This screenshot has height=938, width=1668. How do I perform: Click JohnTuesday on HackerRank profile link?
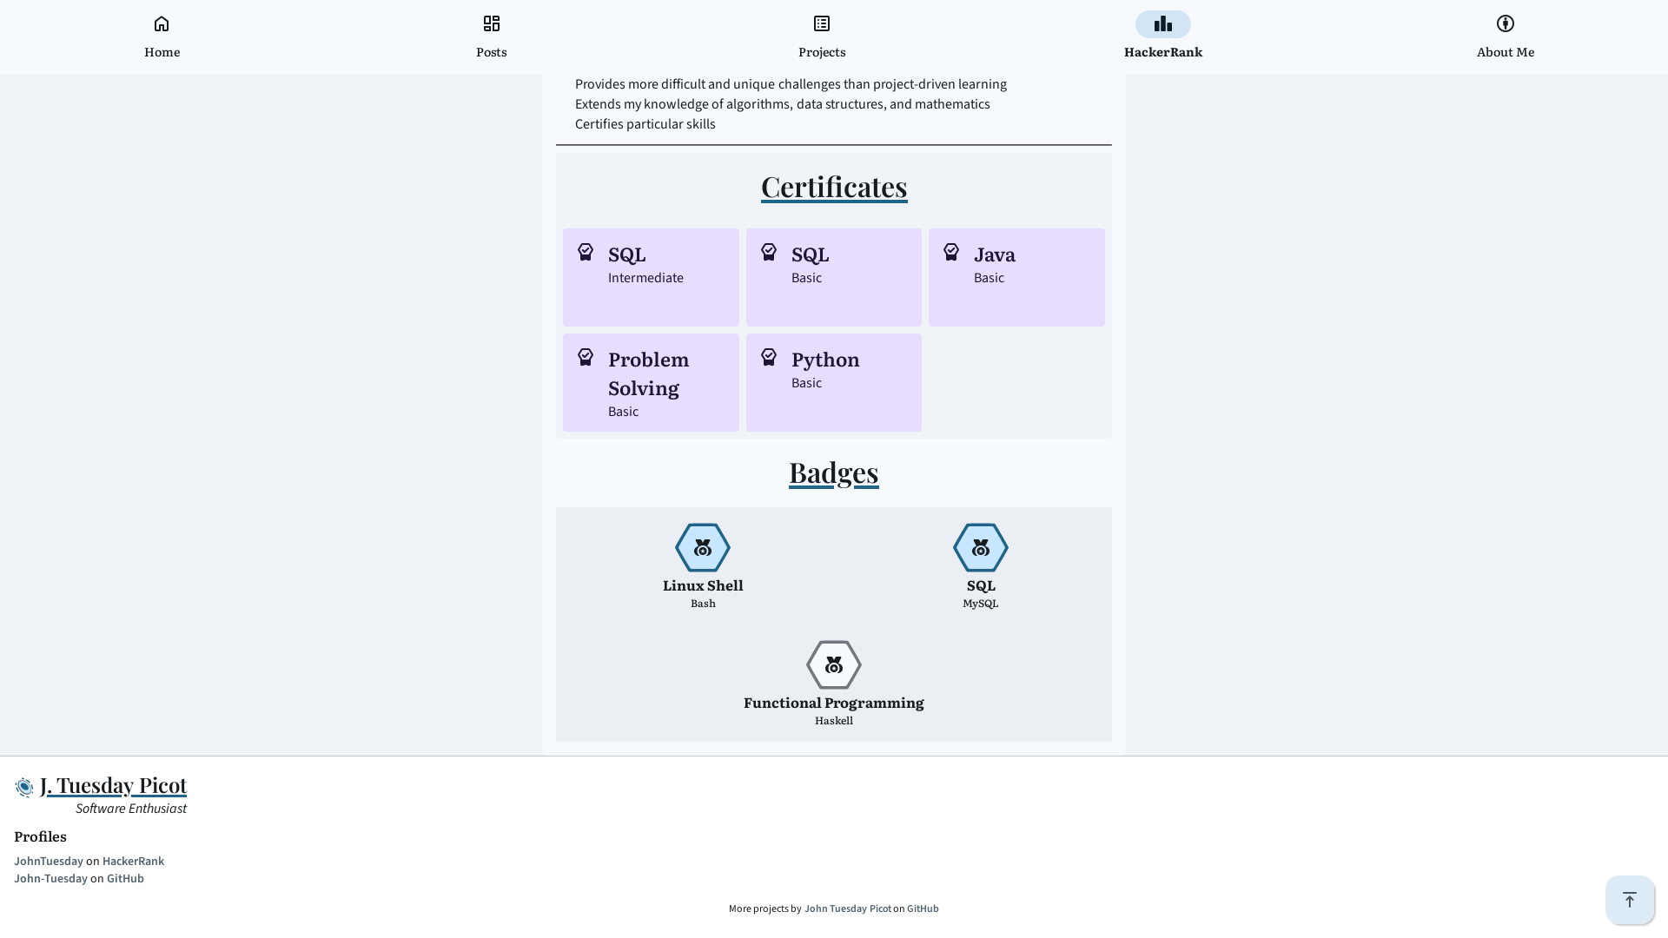click(x=89, y=862)
